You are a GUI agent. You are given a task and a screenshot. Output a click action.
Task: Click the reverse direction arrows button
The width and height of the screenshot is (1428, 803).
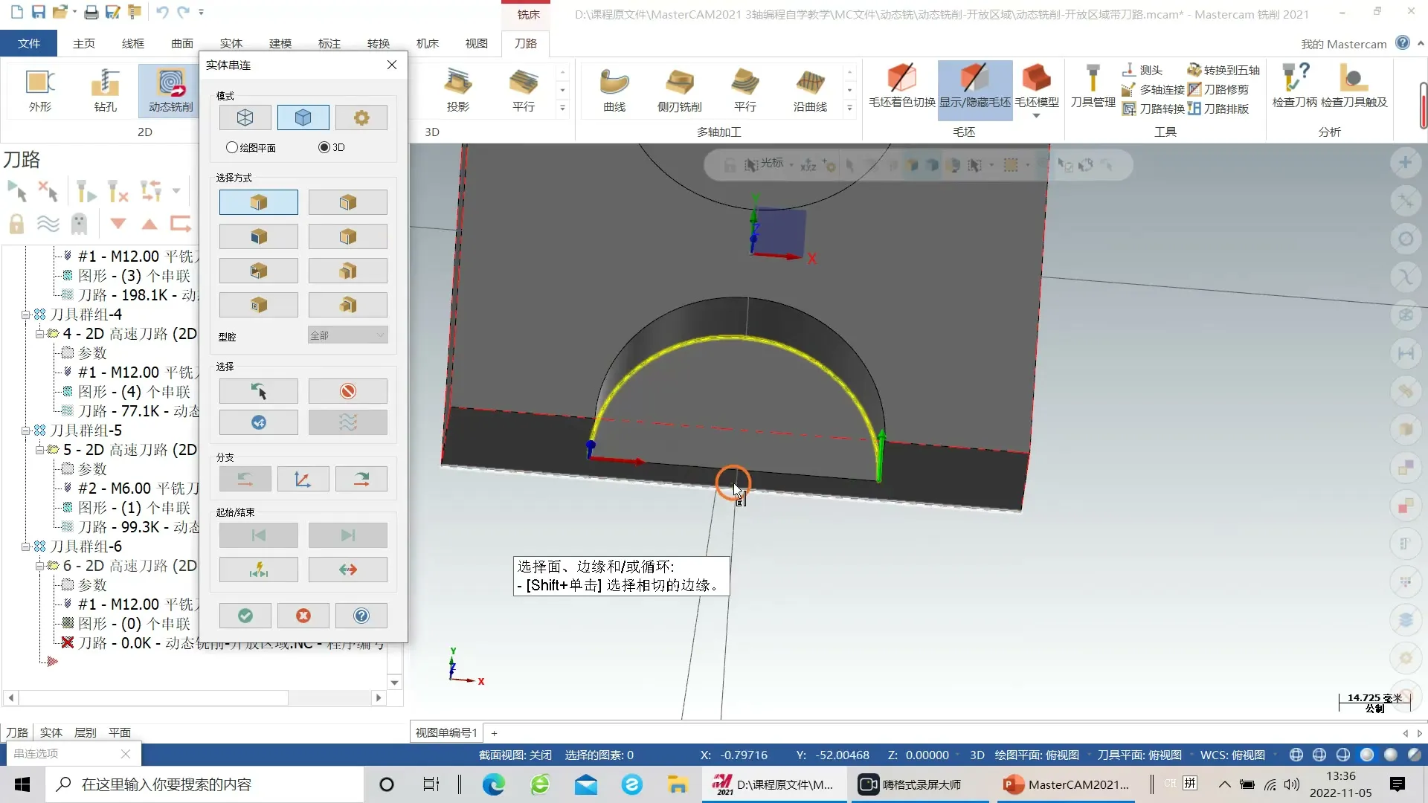pos(347,570)
